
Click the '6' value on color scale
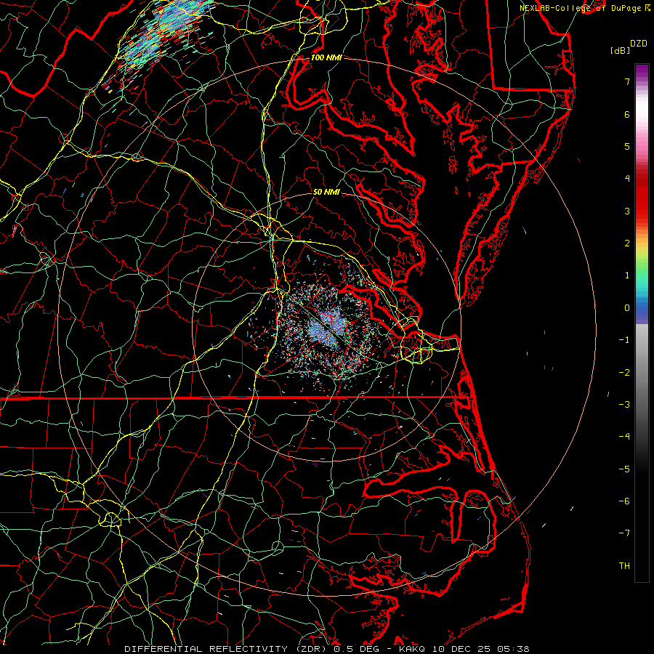click(627, 114)
